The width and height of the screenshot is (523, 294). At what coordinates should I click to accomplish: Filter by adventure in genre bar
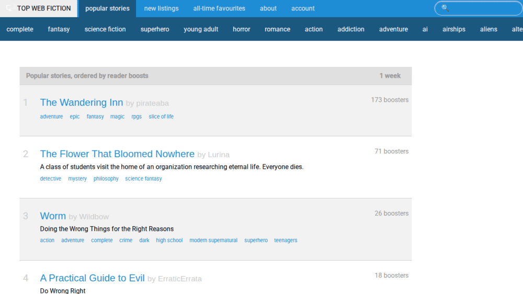[394, 29]
